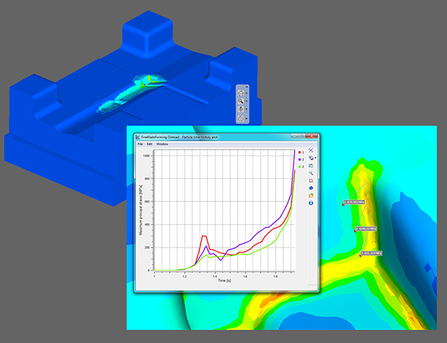The image size is (447, 343).
Task: Click the Maximum principal stress axis label
Action: [x=140, y=210]
